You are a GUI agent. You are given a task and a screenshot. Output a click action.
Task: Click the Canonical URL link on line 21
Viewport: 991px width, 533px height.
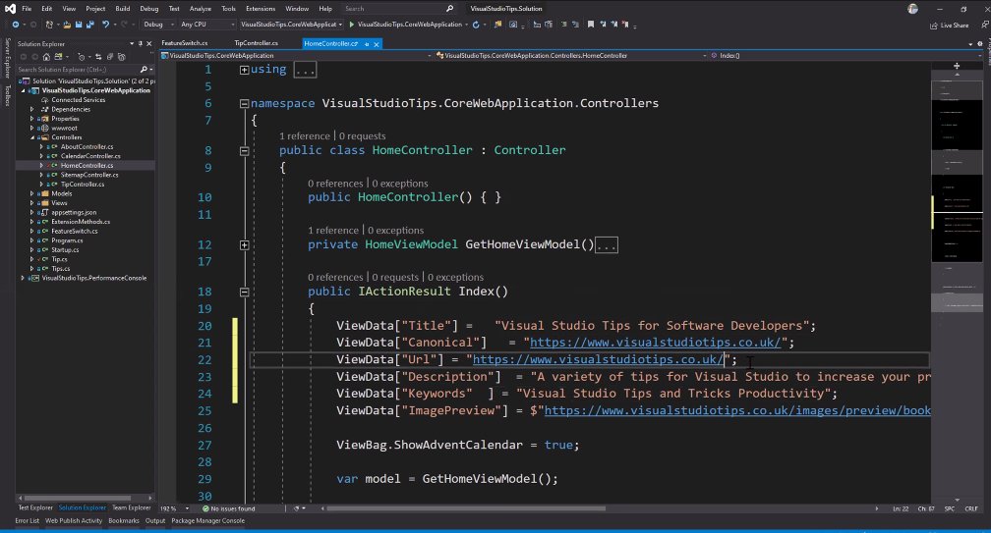pyautogui.click(x=656, y=343)
